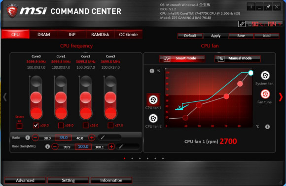This screenshot has width=286, height=186.
Task: Decrease the CPU ratio with minus
Action: point(35,138)
